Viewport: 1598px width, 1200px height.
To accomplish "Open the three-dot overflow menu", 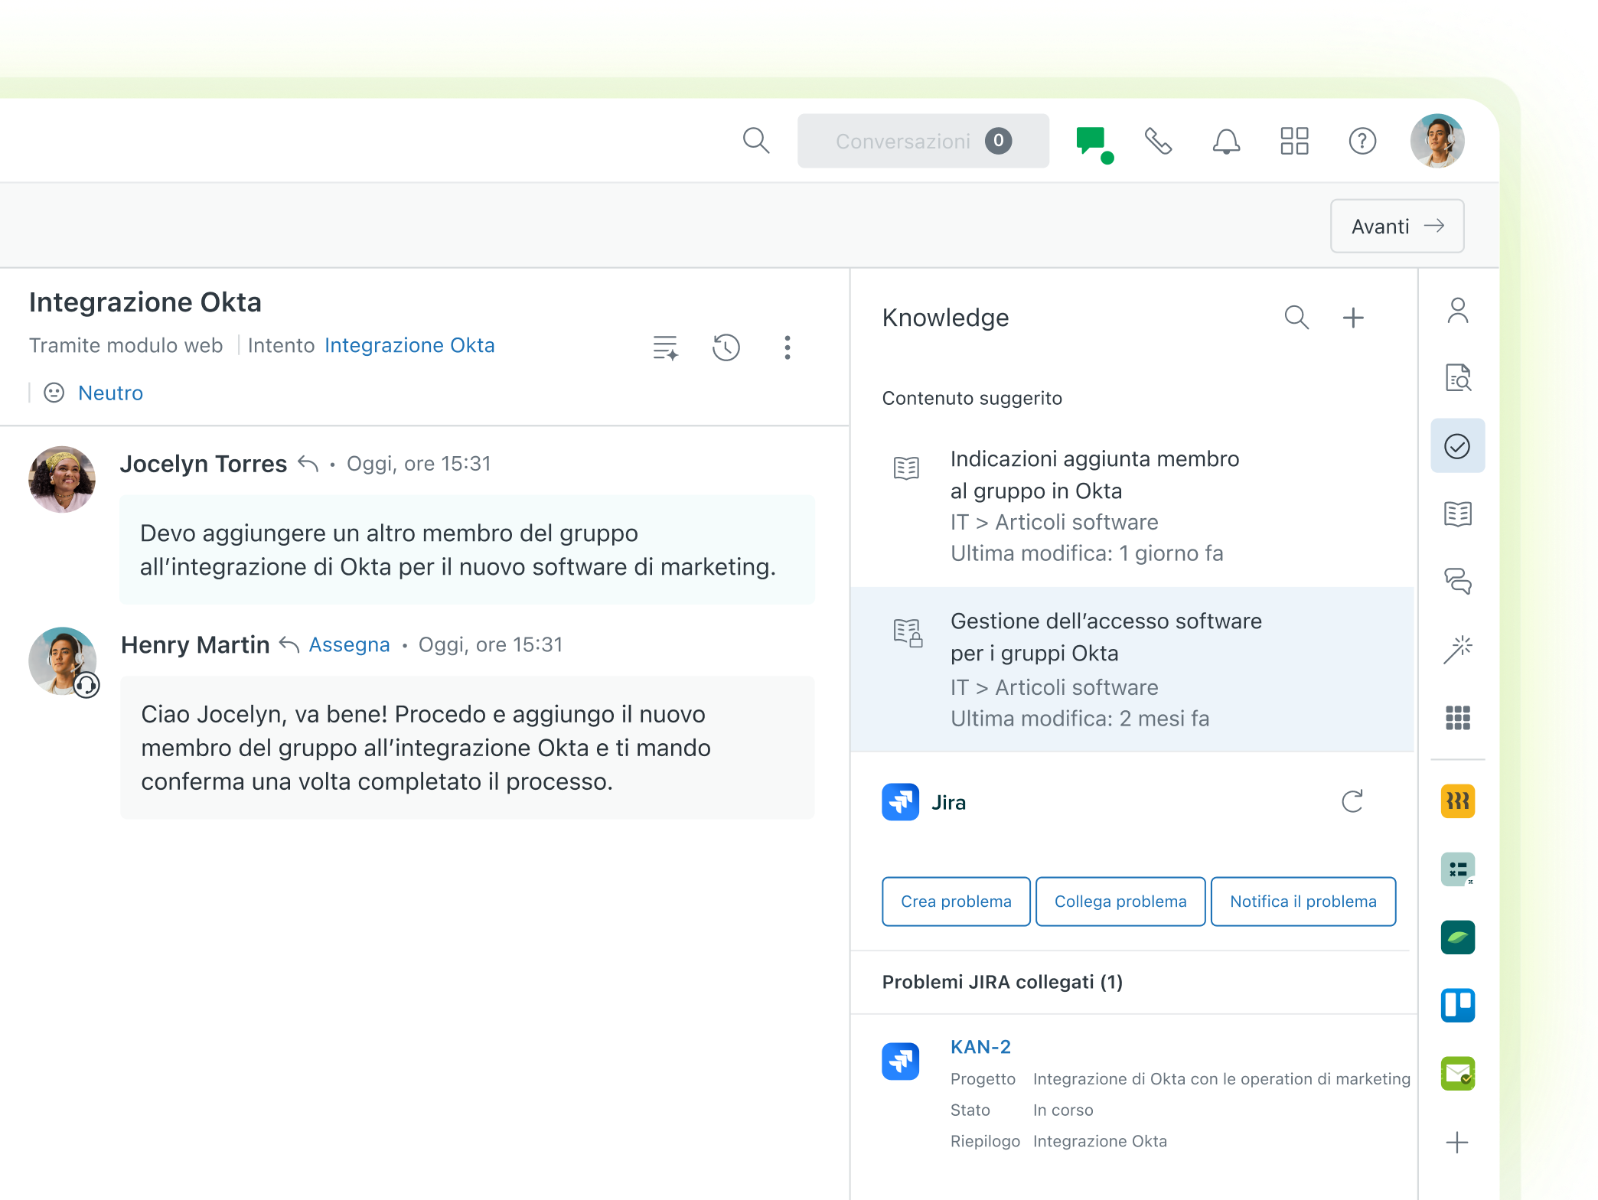I will [x=787, y=347].
